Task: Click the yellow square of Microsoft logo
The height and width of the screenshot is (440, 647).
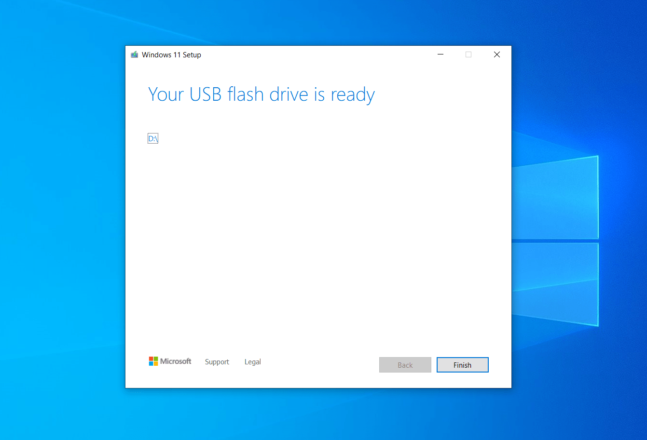Action: tap(156, 364)
